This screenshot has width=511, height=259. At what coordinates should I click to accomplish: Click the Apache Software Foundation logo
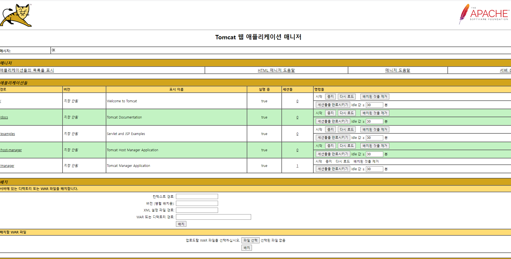[484, 14]
